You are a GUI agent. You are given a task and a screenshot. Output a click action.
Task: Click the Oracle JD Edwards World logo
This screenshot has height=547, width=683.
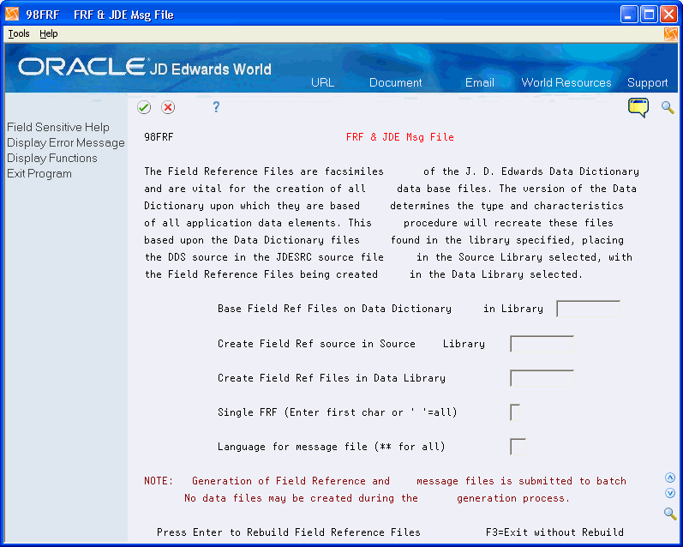pos(145,67)
